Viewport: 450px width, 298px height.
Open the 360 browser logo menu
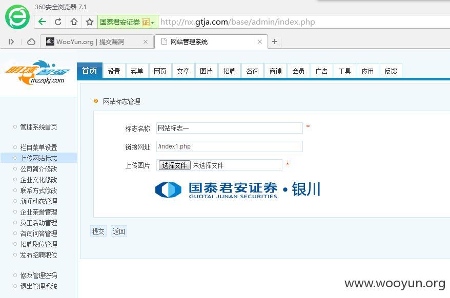pos(17,16)
